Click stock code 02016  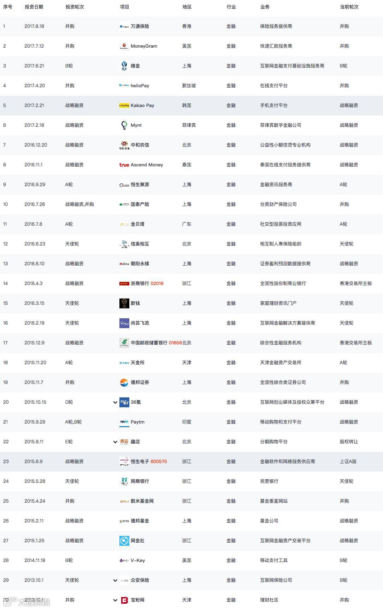(x=157, y=284)
